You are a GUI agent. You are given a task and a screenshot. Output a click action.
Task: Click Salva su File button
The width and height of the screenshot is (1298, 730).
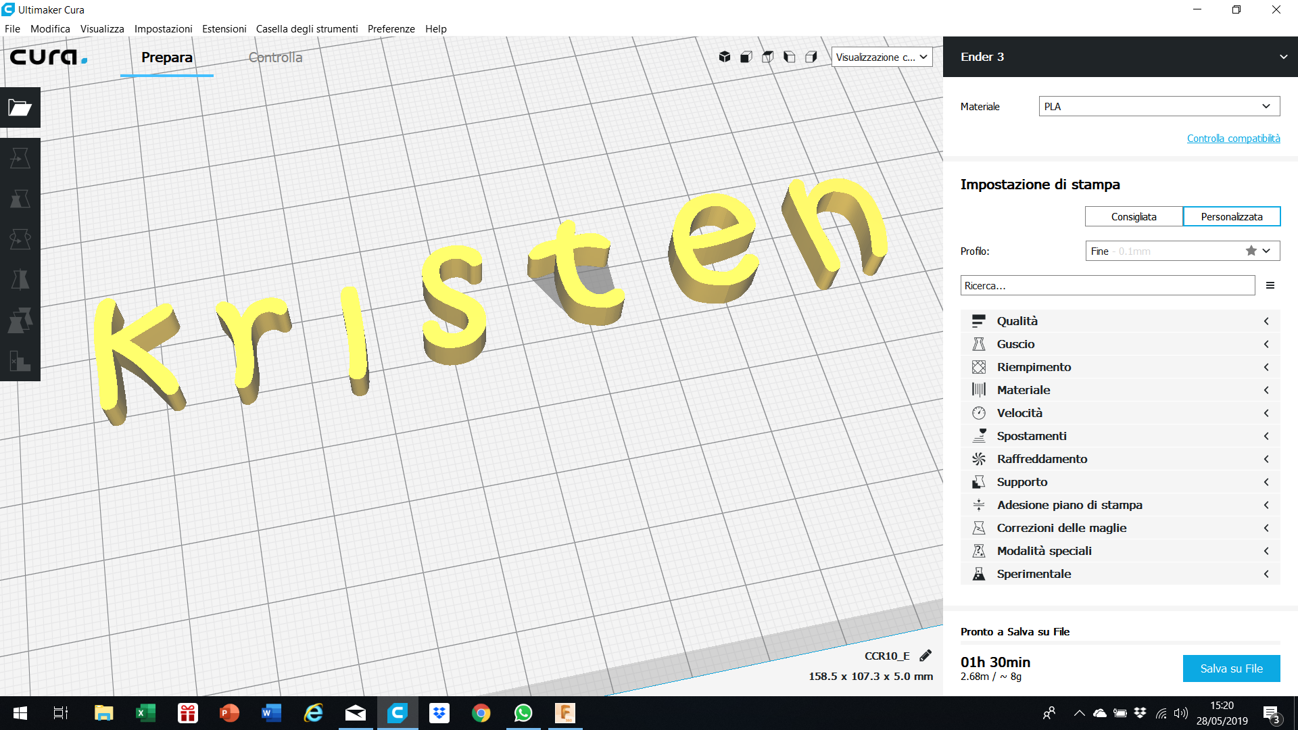[x=1231, y=668]
